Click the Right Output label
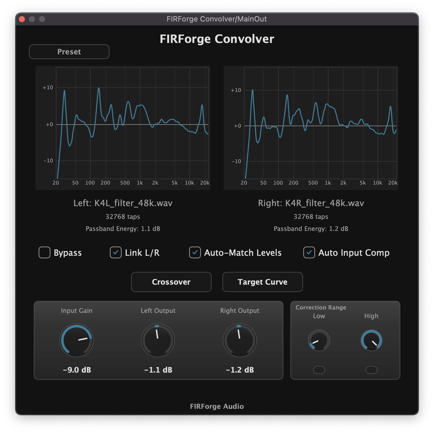This screenshot has height=433, width=434. click(x=240, y=311)
